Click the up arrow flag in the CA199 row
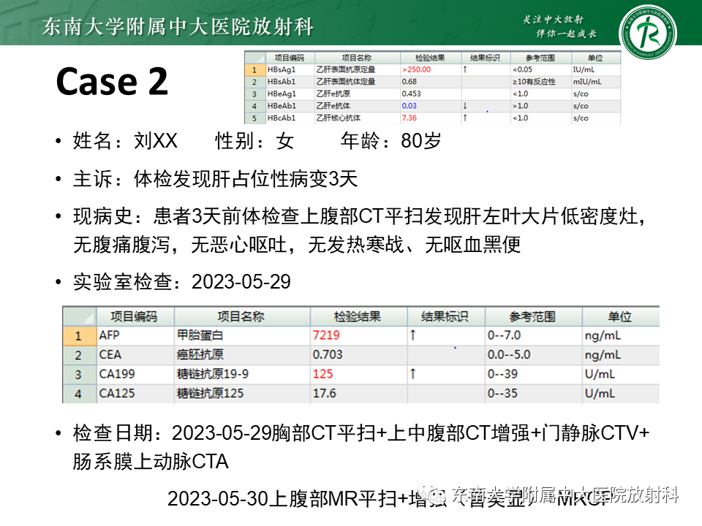This screenshot has width=702, height=526. pyautogui.click(x=412, y=374)
